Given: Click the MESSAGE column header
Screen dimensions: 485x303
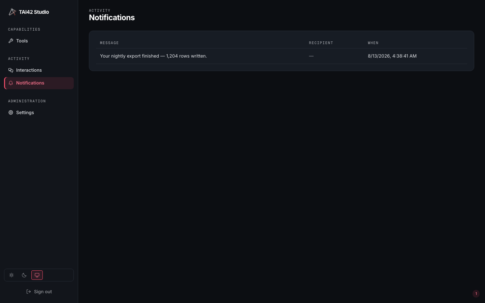Looking at the screenshot, I should pyautogui.click(x=109, y=43).
